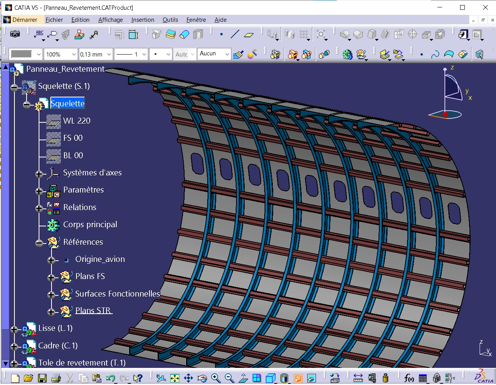Click the curve tool in second toolbar row
The height and width of the screenshot is (385, 496).
pyautogui.click(x=435, y=54)
